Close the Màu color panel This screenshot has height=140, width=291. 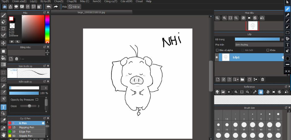48,12
